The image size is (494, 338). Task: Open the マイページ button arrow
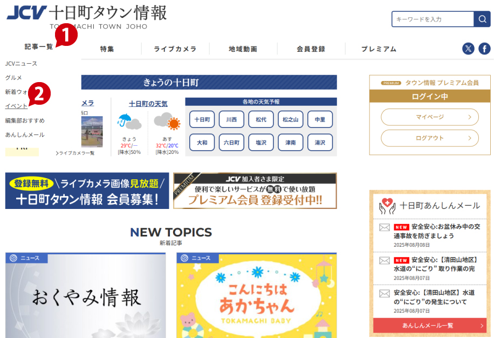pyautogui.click(x=469, y=117)
